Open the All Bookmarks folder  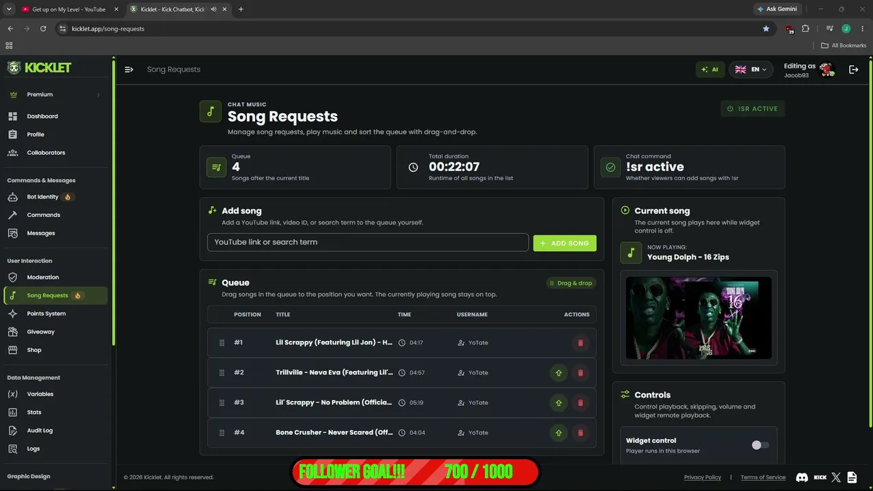click(844, 46)
